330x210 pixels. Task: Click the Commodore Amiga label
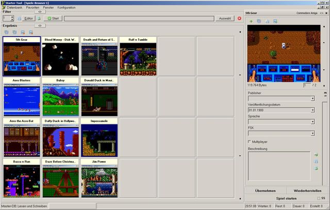coord(307,13)
